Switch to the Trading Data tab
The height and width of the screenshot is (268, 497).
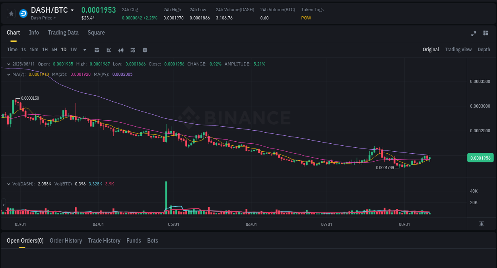tap(63, 33)
